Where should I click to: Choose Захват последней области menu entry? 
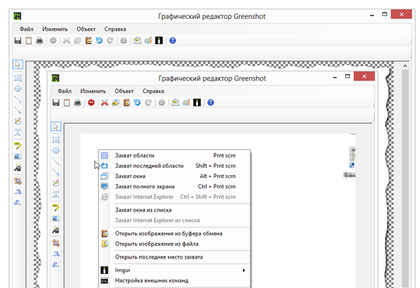(174, 165)
